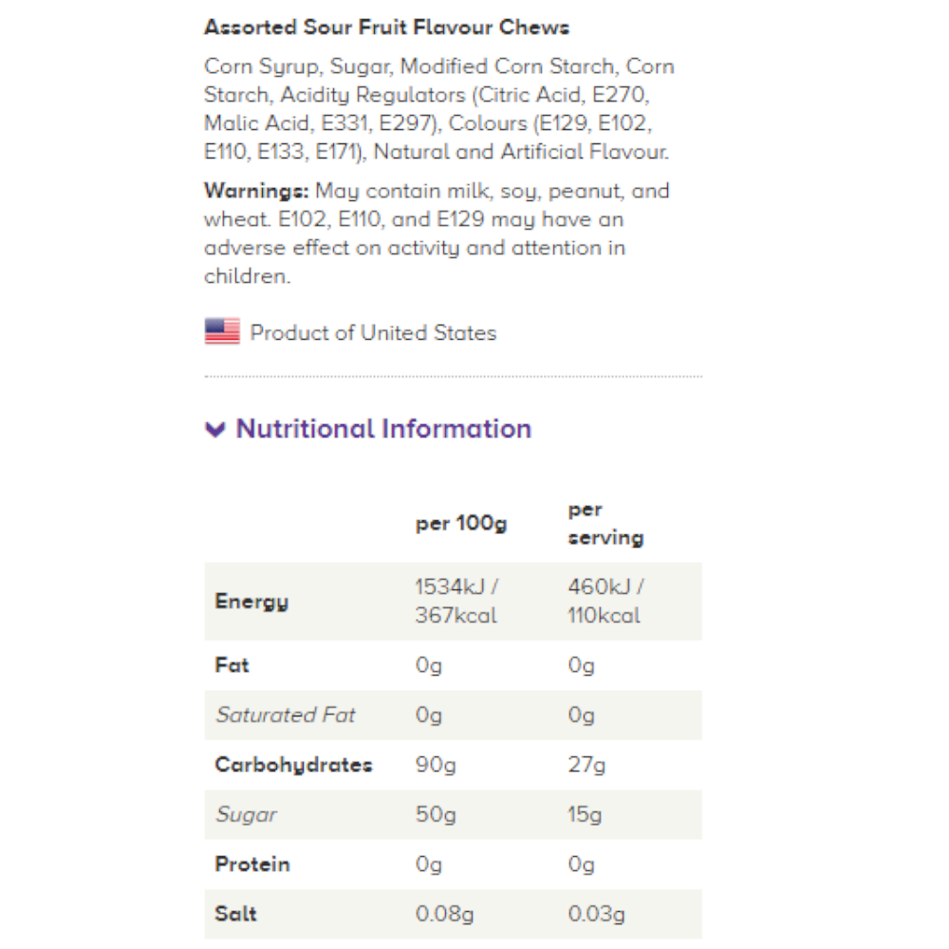The height and width of the screenshot is (949, 949).
Task: Collapse the Nutritional Information chevron
Action: click(215, 430)
